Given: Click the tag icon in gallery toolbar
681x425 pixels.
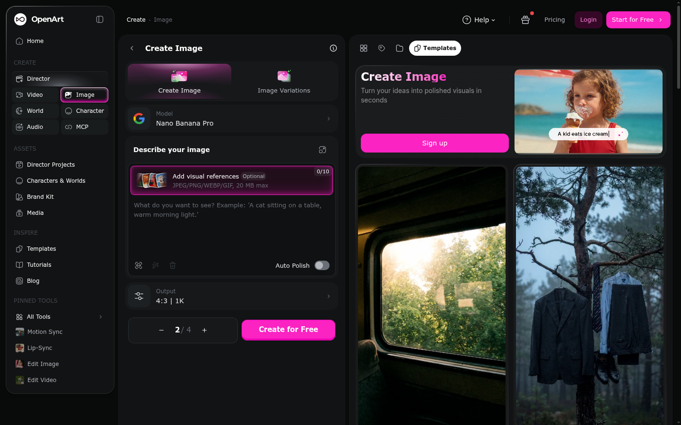Looking at the screenshot, I should tap(382, 48).
